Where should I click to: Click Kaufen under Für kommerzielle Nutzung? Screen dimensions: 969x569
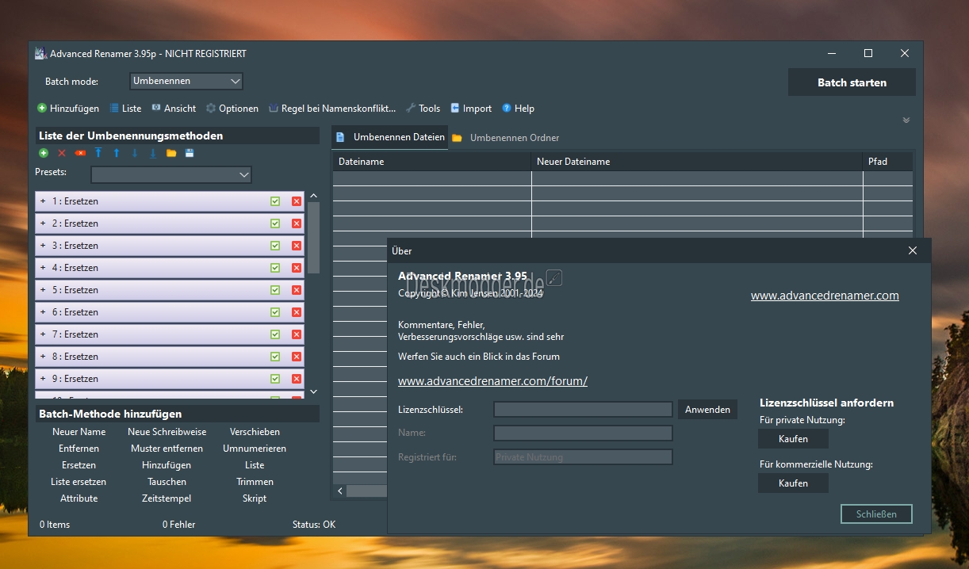tap(793, 483)
